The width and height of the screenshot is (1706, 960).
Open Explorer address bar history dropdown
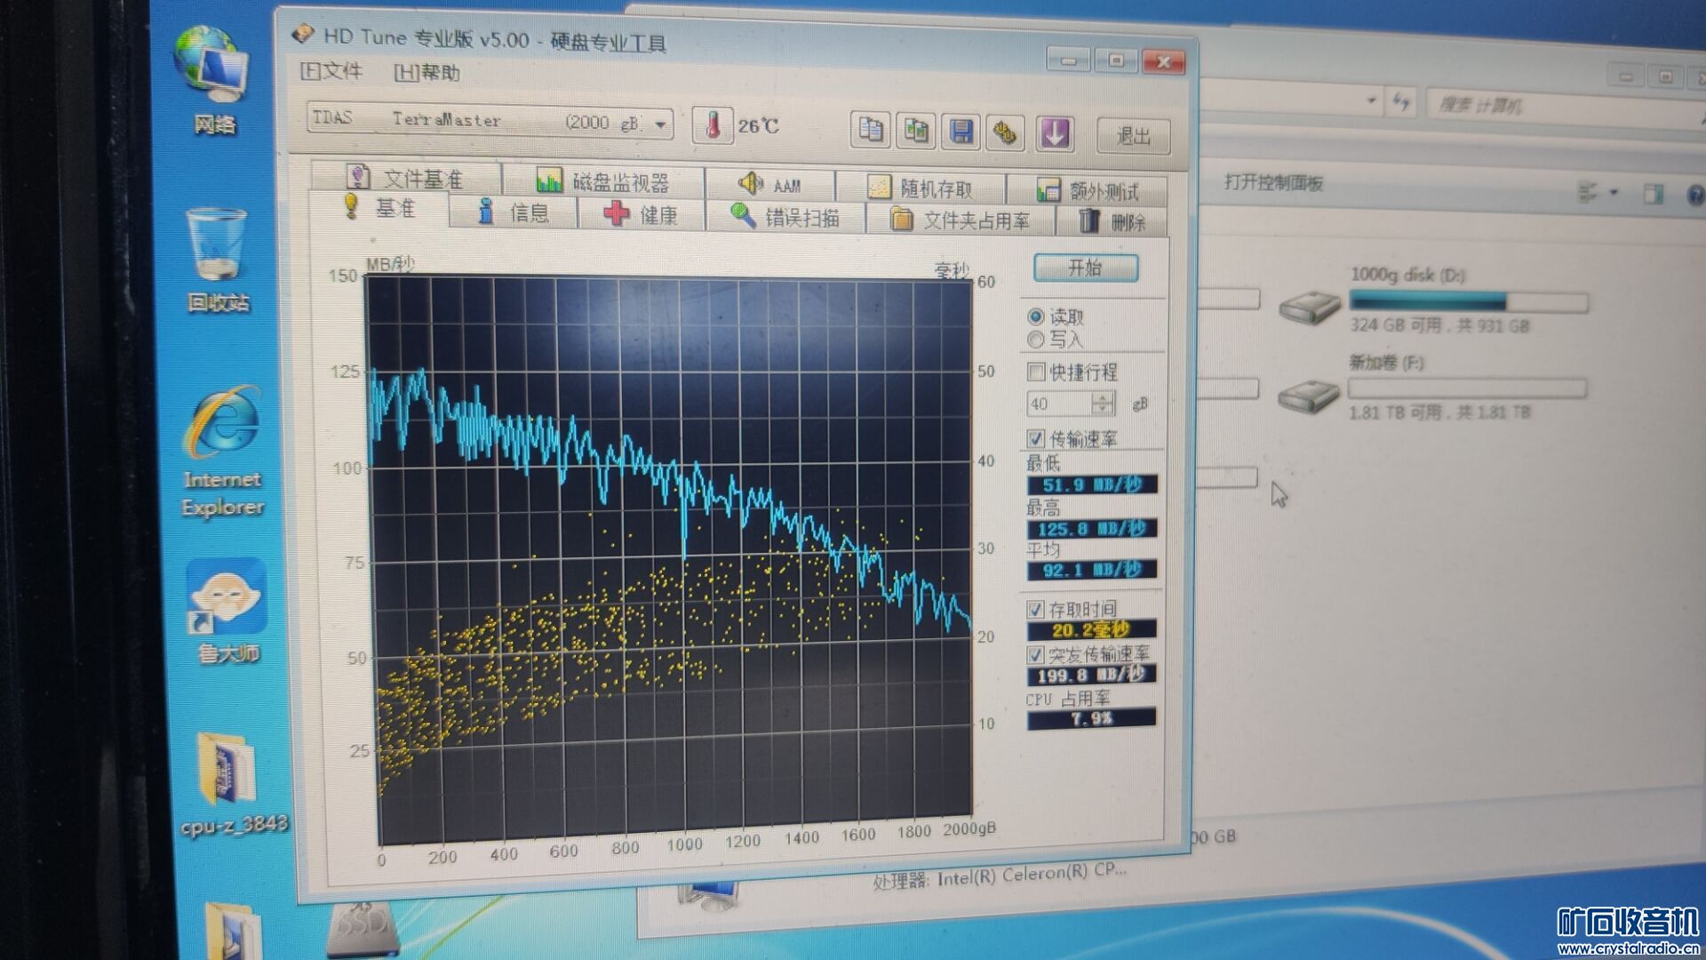click(1371, 100)
